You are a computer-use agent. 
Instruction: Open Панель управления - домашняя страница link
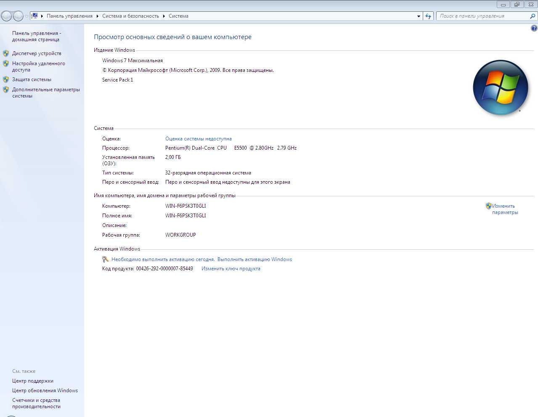[37, 36]
